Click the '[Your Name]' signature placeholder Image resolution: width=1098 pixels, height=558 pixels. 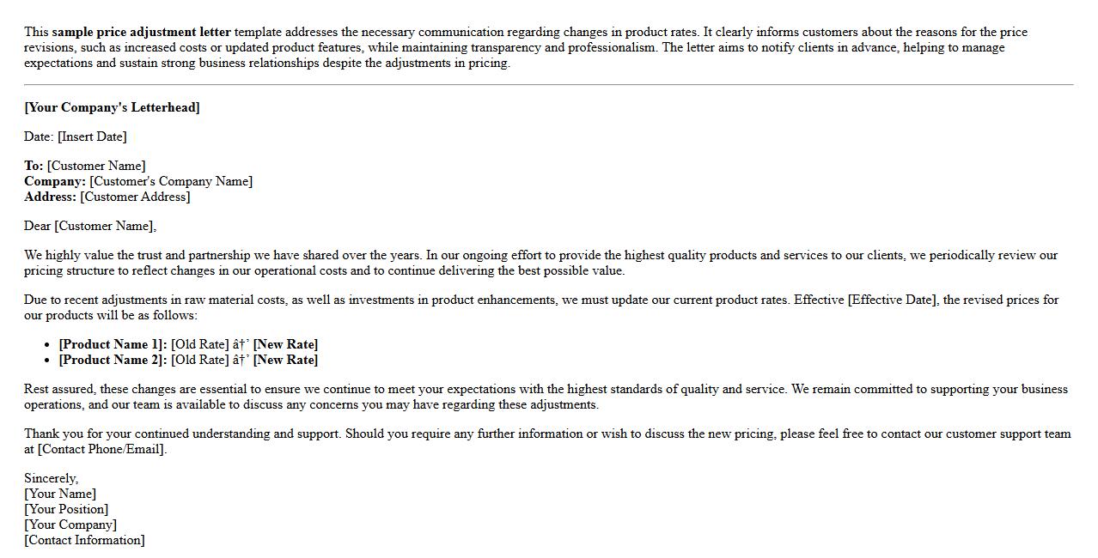click(x=60, y=494)
